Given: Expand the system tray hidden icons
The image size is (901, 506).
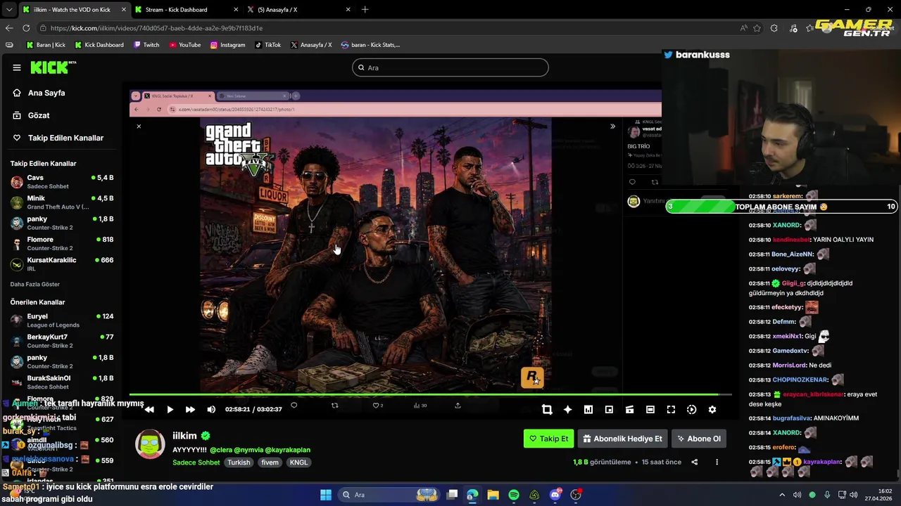Looking at the screenshot, I should [x=781, y=495].
